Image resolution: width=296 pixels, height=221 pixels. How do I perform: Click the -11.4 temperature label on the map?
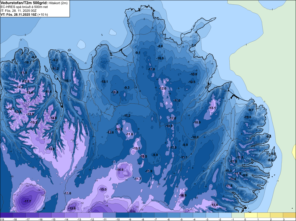(48, 92)
